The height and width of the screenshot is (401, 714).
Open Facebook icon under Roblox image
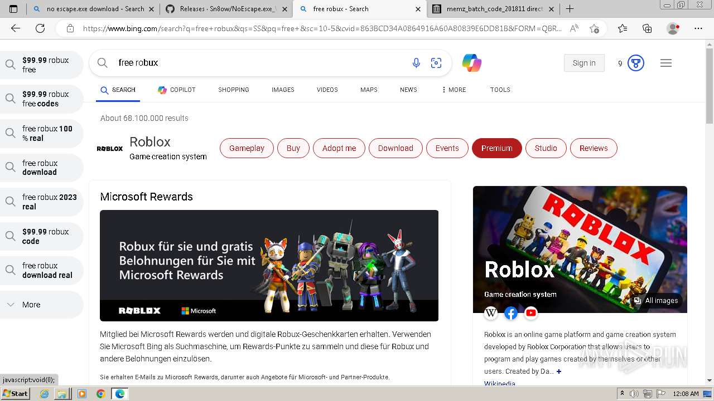tap(511, 313)
